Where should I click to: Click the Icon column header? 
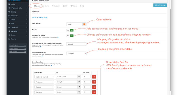[x=57, y=72]
